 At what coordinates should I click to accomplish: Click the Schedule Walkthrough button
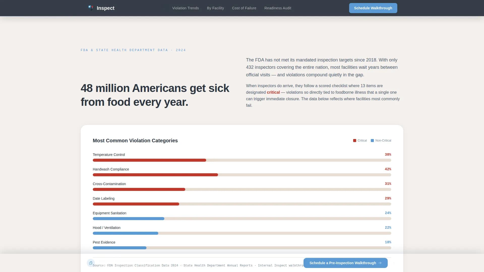point(373,8)
